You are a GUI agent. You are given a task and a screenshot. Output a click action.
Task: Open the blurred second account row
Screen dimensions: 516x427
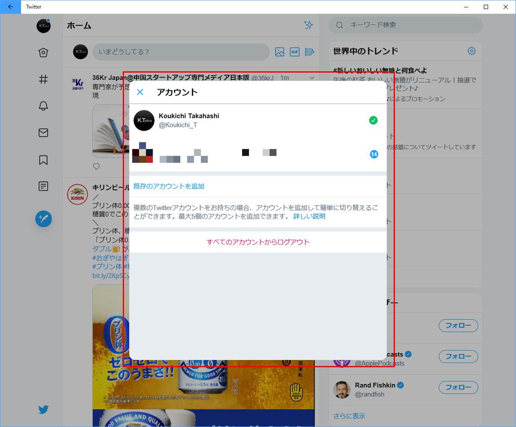[258, 154]
